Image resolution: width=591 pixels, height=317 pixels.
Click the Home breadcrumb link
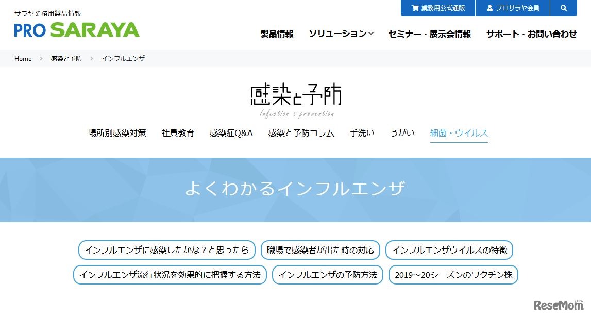pyautogui.click(x=23, y=58)
